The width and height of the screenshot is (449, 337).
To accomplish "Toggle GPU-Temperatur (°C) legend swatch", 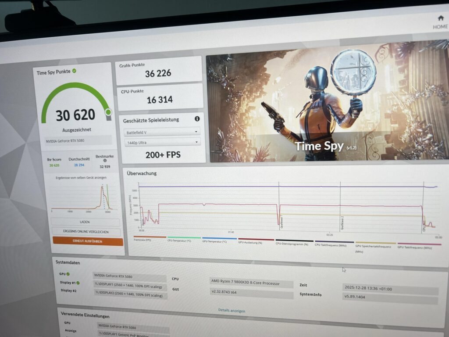I will click(x=219, y=238).
